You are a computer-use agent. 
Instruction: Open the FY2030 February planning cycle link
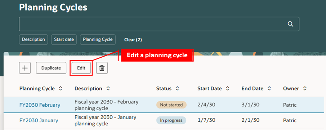[x=40, y=105]
